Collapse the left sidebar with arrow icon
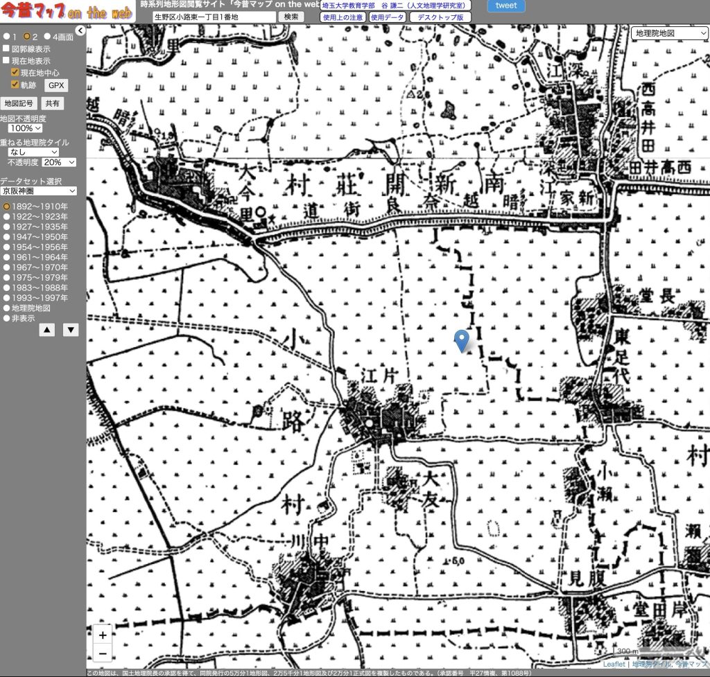This screenshot has width=710, height=677. point(80,30)
